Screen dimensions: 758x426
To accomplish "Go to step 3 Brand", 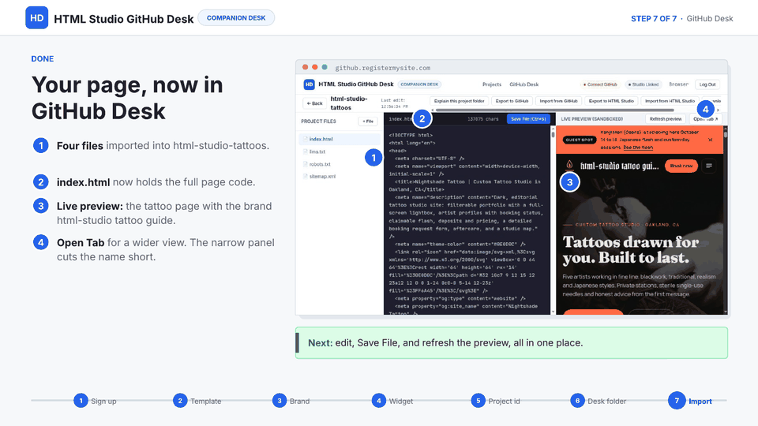I will coord(291,401).
